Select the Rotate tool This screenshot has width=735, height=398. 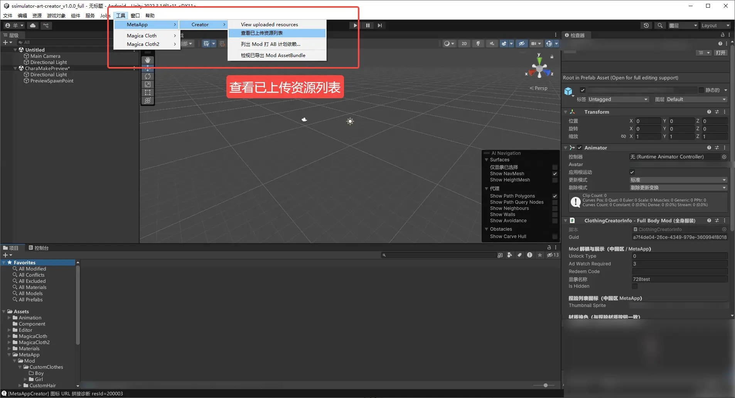[148, 76]
